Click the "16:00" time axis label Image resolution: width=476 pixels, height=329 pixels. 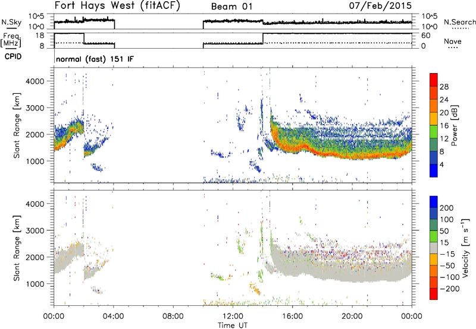click(293, 317)
